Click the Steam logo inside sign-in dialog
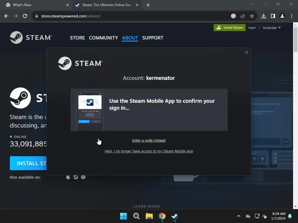The height and width of the screenshot is (223, 298). pos(80,63)
